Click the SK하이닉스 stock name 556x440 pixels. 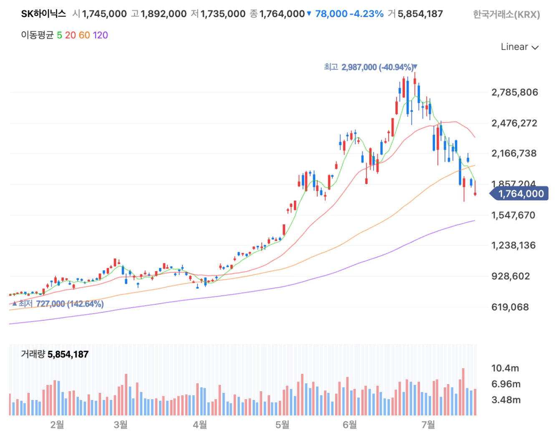pos(43,14)
